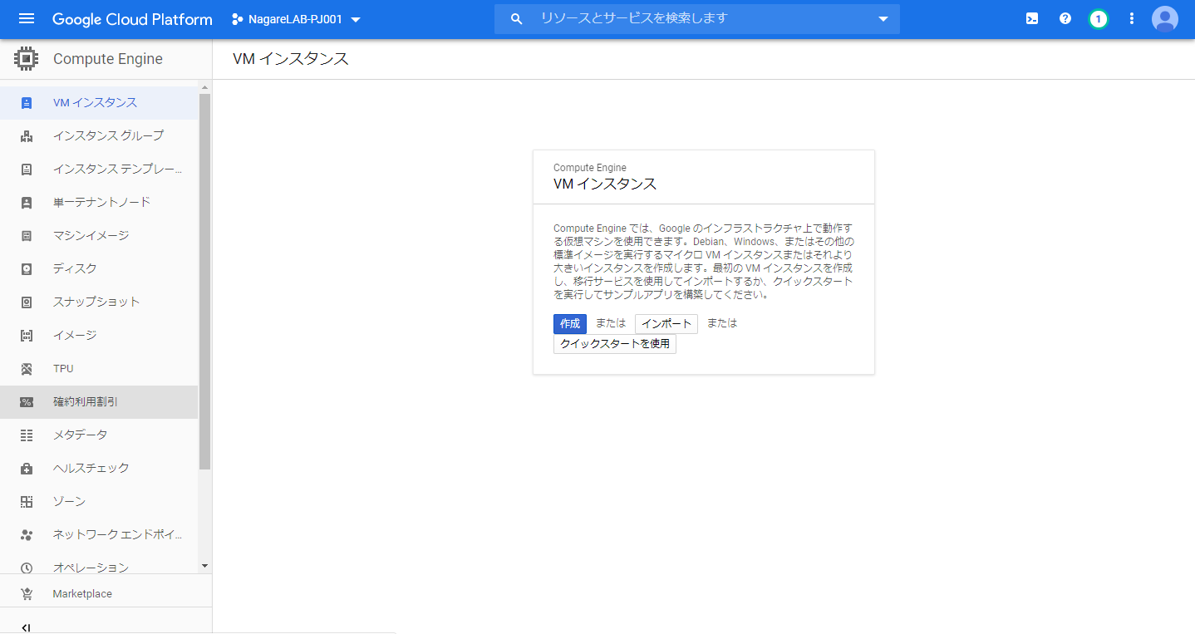Click the Compute Engine sidebar header
Screen dimensions: 1195x634
106,59
